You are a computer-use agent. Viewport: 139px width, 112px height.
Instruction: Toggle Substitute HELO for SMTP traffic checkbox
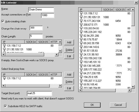point(5,106)
